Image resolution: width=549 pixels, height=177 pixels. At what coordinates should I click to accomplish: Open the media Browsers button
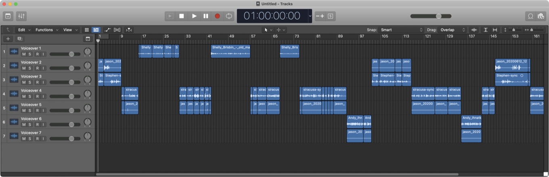[541, 16]
